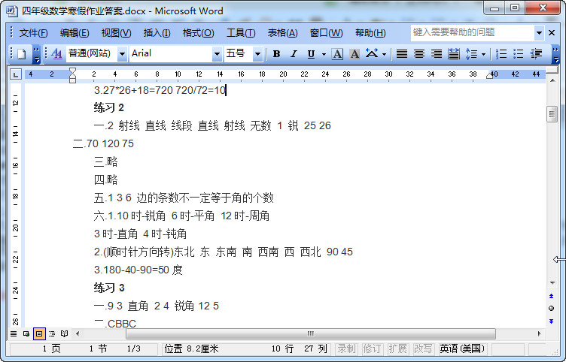Switch to Outline view icon
The width and height of the screenshot is (566, 362).
(x=52, y=333)
